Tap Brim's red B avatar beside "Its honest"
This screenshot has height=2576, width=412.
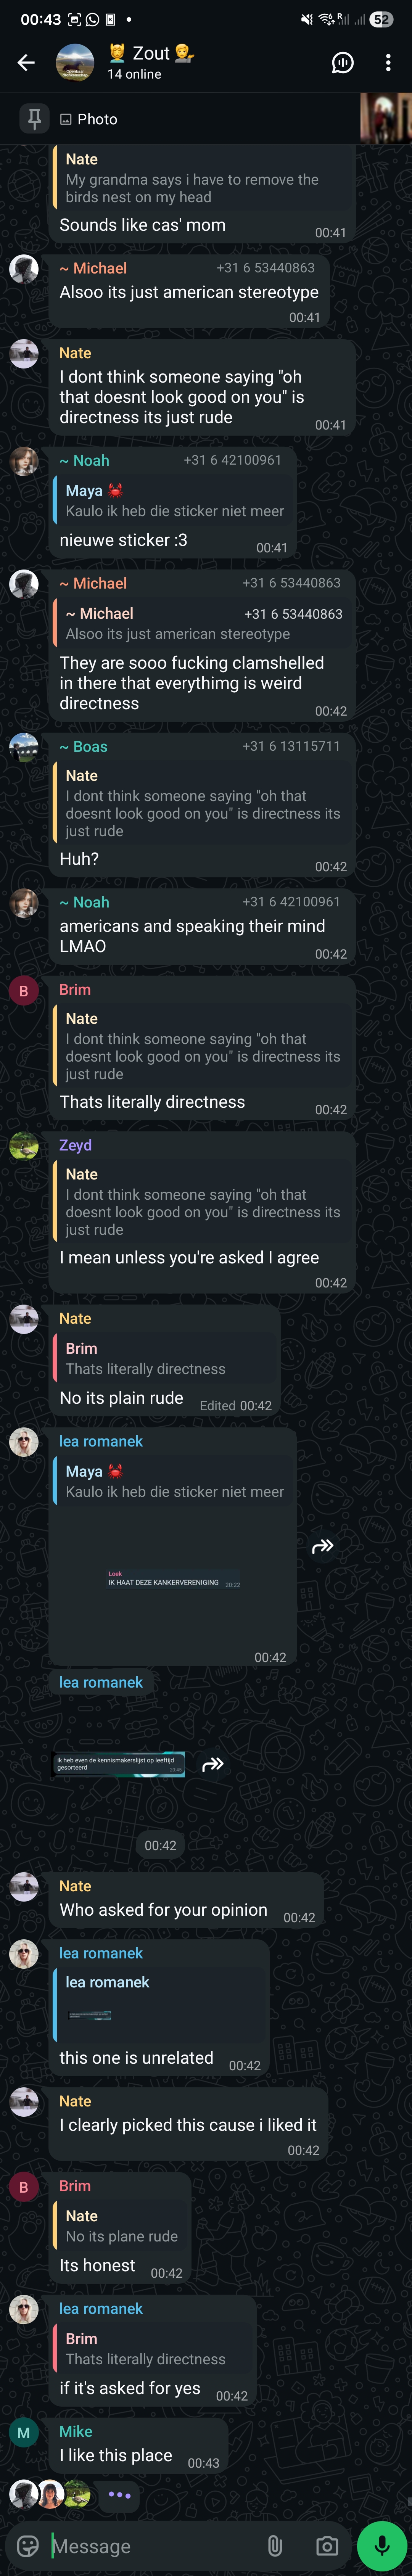pyautogui.click(x=24, y=2187)
